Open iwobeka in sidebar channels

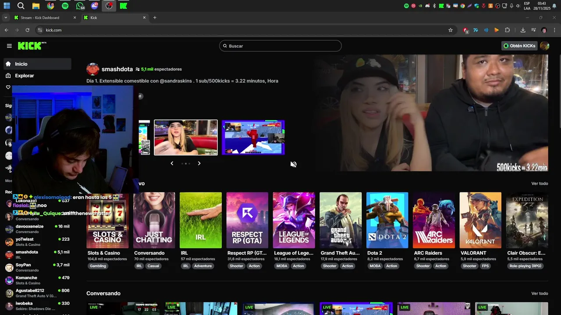pyautogui.click(x=37, y=306)
